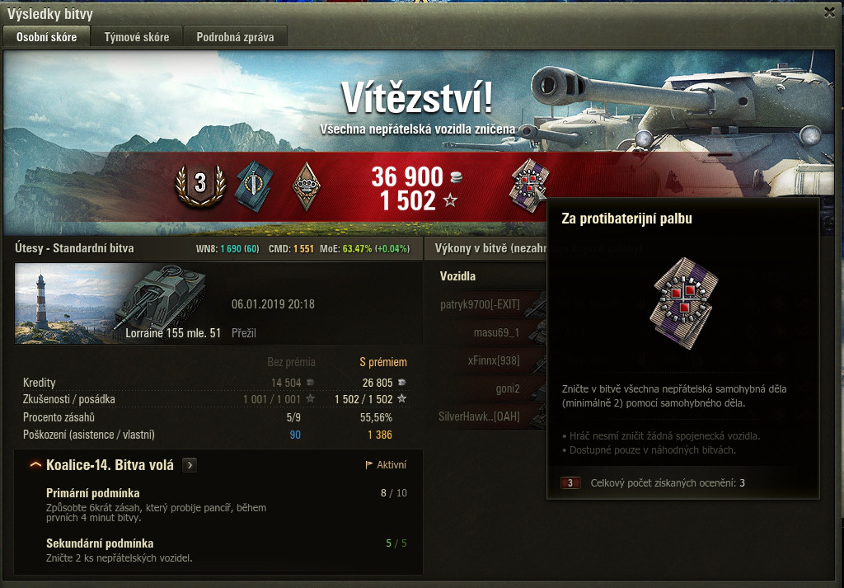
Task: Click the Lorraine 155 mle. 51 vehicle thumbnail
Action: tap(111, 303)
